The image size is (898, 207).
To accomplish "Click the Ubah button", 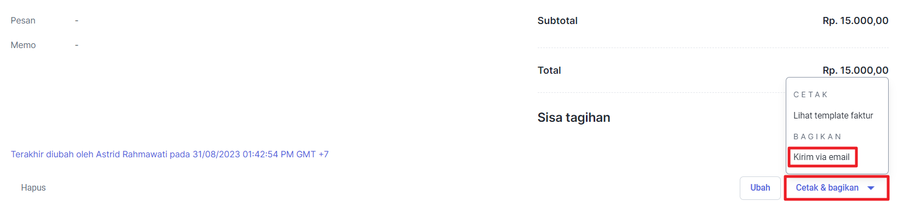I will point(760,188).
